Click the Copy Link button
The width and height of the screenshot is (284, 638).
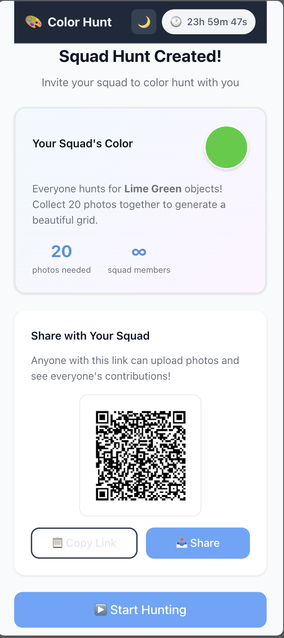(x=84, y=543)
